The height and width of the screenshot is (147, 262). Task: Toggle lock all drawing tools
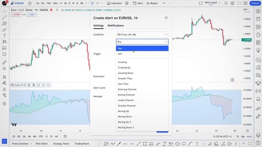(5, 89)
